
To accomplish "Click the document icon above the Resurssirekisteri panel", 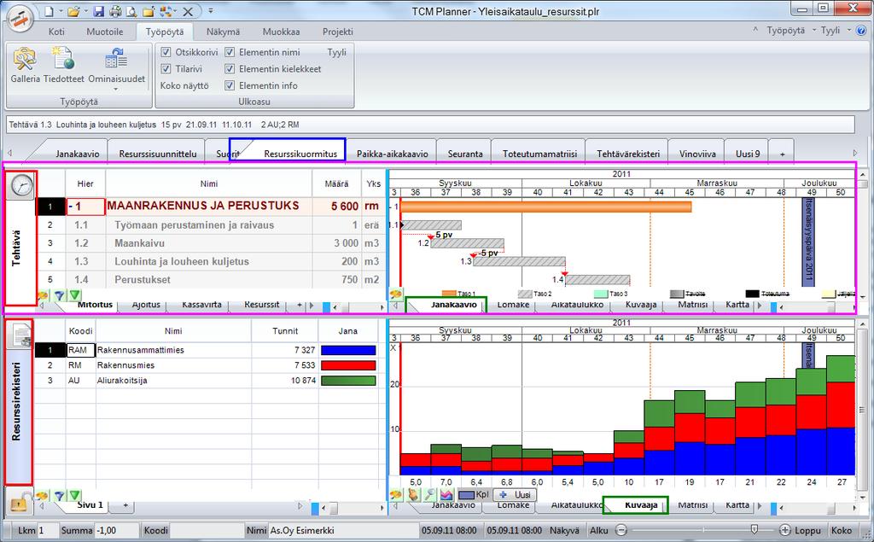I will pos(21,334).
